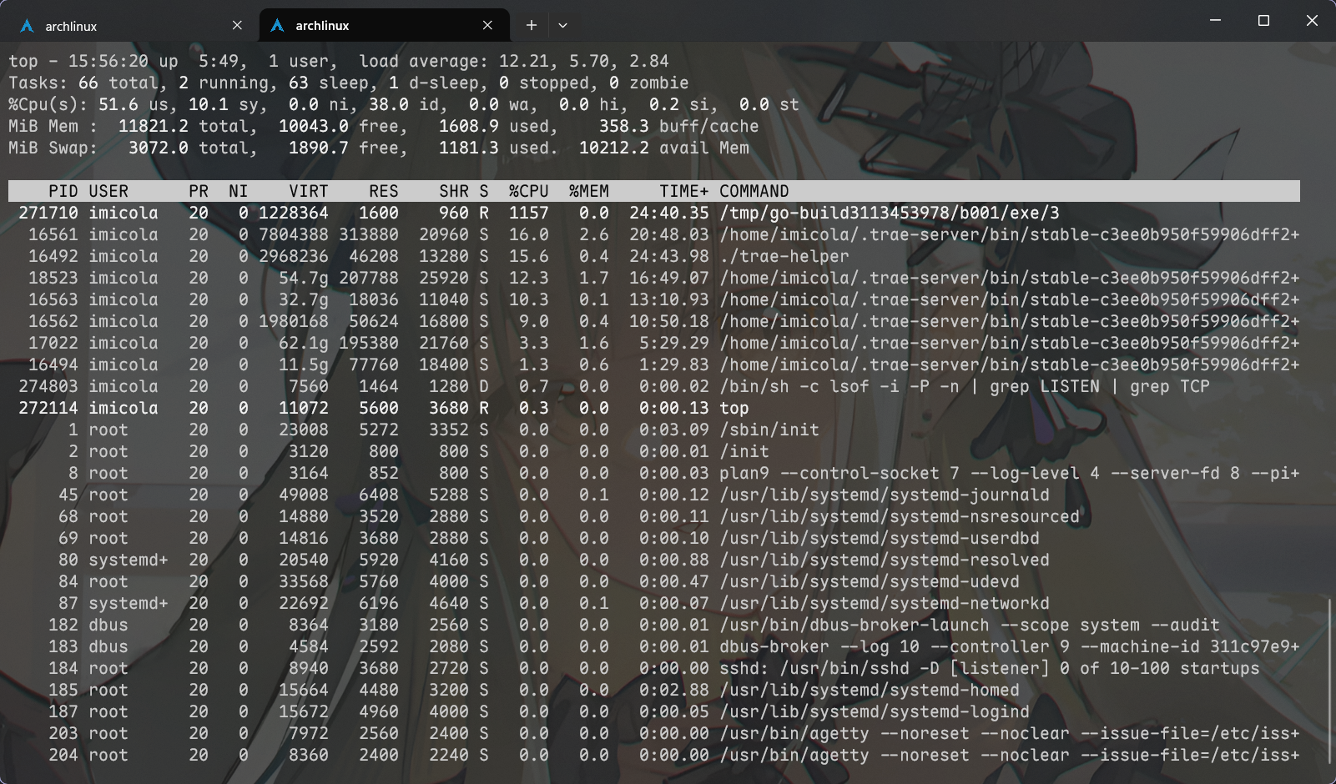
Task: Select the ./trae-helper process line
Action: pyautogui.click(x=784, y=256)
